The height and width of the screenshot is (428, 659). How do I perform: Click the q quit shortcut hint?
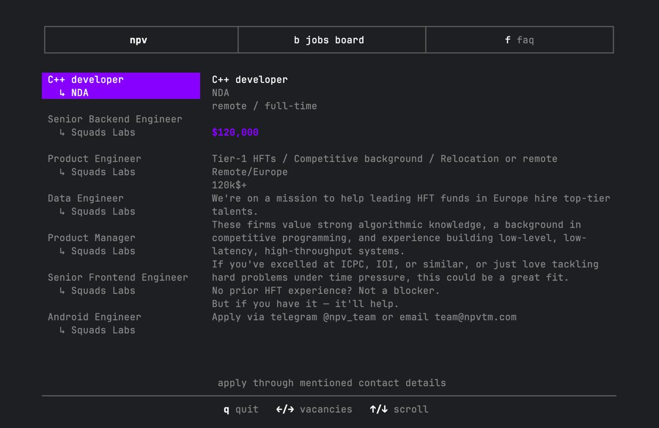241,409
